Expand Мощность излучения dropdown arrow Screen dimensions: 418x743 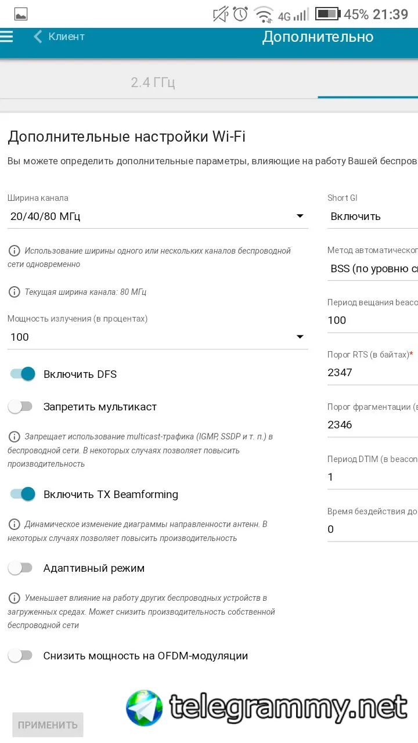(x=300, y=337)
